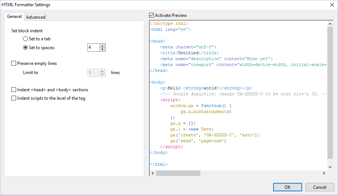The width and height of the screenshot is (338, 195).
Task: Click the closing '</html>' tag in preview
Action: [x=159, y=164]
